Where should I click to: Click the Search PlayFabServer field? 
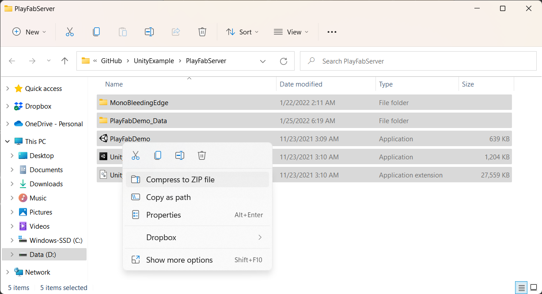[x=418, y=61]
